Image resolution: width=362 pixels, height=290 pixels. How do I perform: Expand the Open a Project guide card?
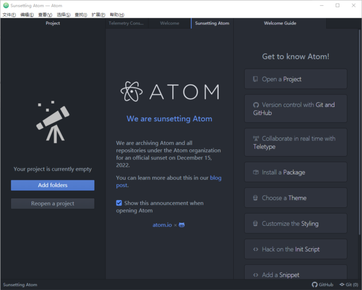[x=295, y=79]
